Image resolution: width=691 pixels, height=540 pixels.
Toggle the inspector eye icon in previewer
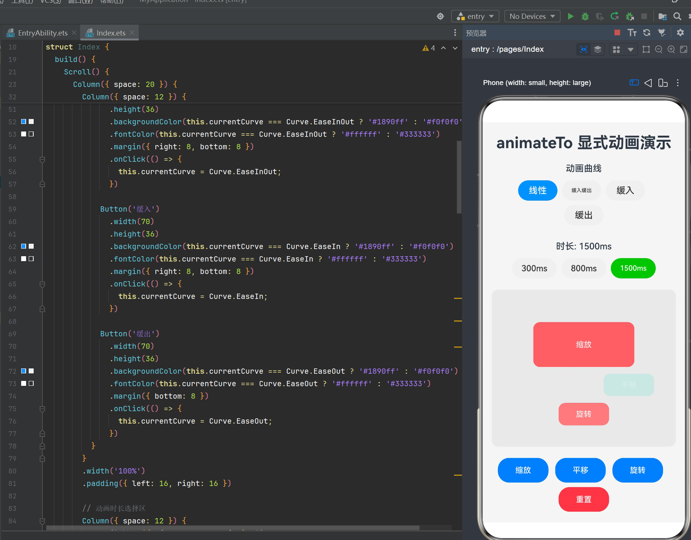tap(584, 50)
